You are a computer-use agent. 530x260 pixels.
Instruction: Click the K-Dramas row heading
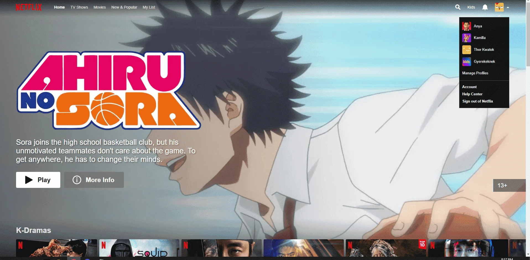(x=33, y=230)
